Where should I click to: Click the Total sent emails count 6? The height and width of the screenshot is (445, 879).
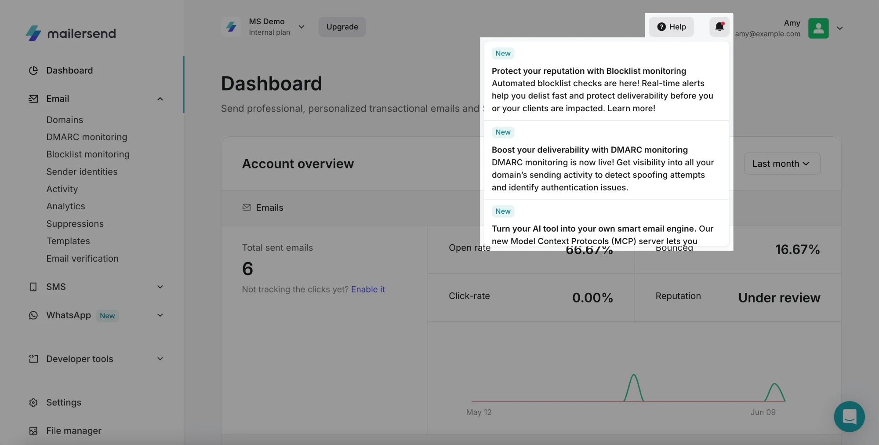[247, 269]
